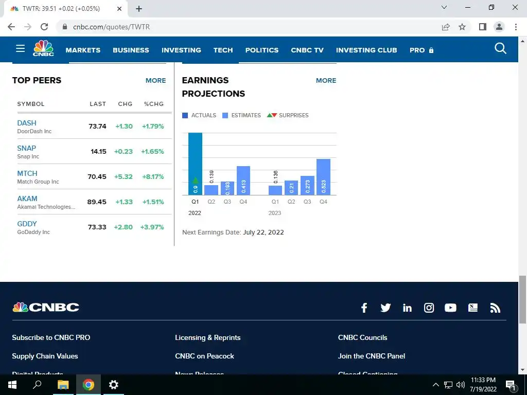Viewport: 527px width, 395px height.
Task: Open the DASH peer quote
Action: tap(27, 123)
